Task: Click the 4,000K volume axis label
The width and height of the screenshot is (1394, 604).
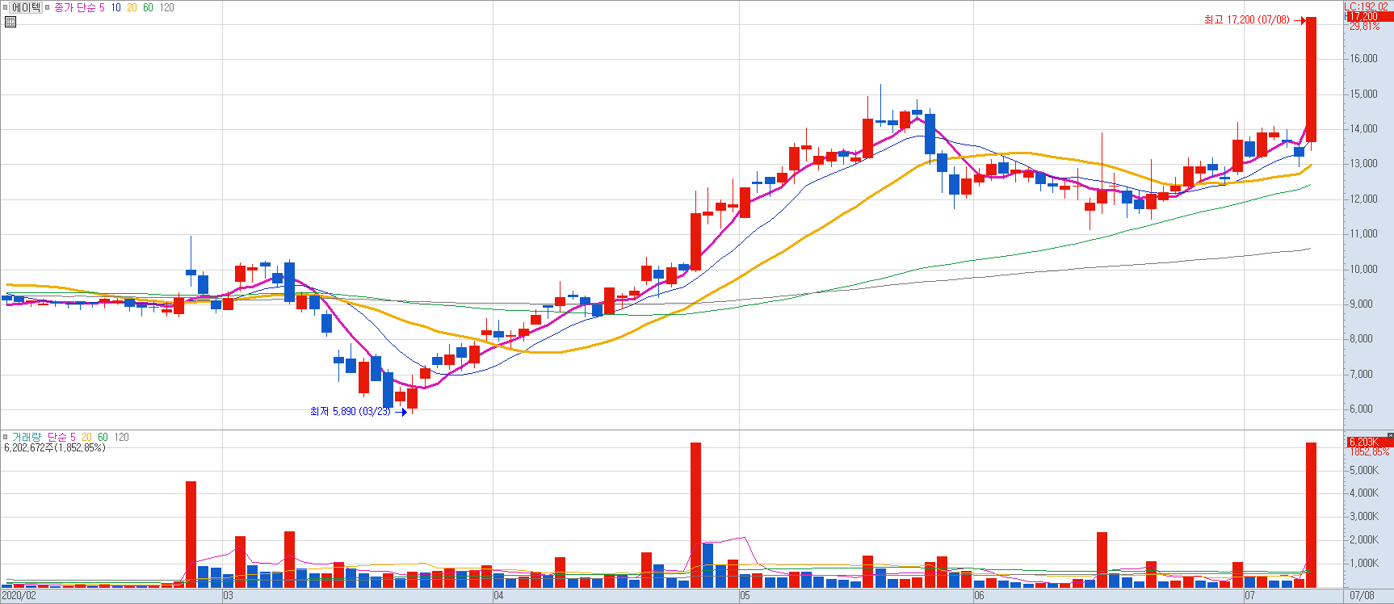Action: 1363,493
